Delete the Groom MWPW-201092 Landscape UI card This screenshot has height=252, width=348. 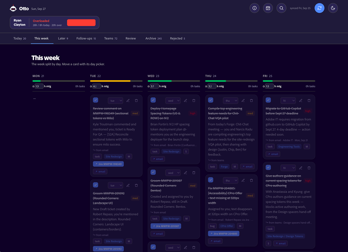[x=136, y=185]
